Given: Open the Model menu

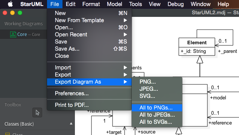Looking at the screenshot, I should coord(114,4).
